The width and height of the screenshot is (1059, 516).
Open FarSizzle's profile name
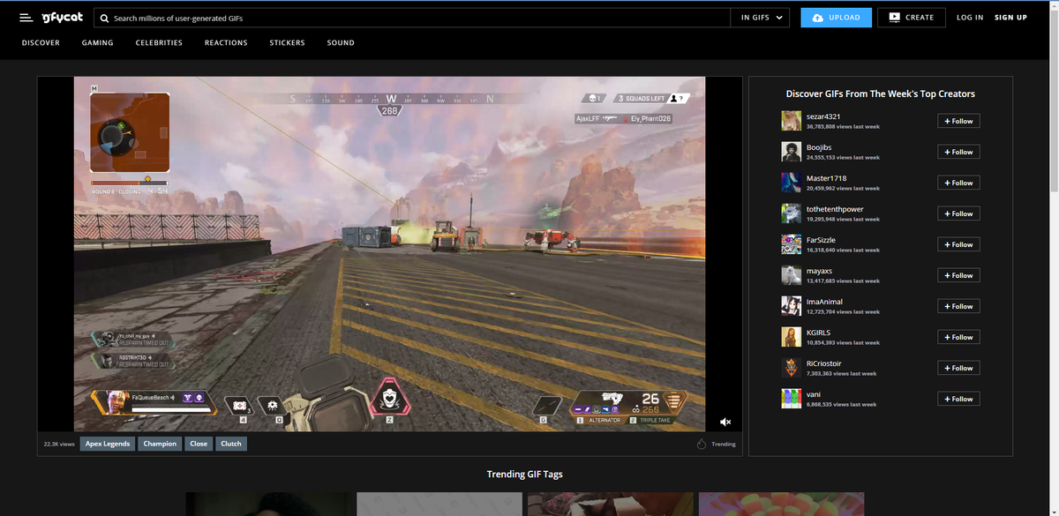[821, 240]
